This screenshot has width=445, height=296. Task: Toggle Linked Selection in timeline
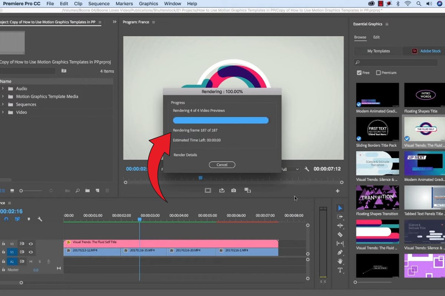(x=17, y=219)
